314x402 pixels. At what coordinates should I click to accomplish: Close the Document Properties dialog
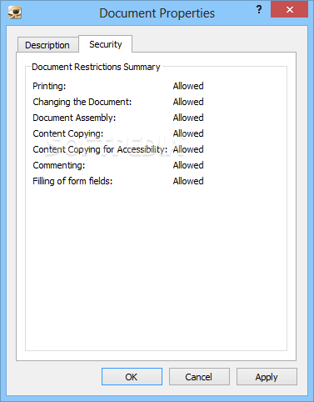289,9
